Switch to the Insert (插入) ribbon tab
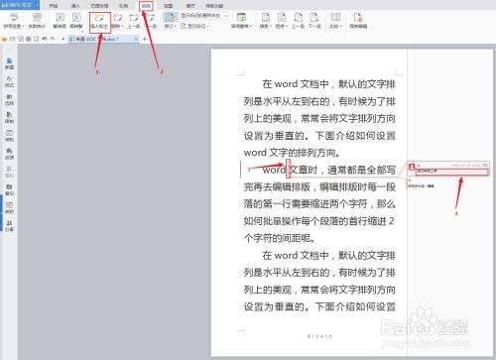Viewport: 496px width, 360px height. [x=75, y=6]
